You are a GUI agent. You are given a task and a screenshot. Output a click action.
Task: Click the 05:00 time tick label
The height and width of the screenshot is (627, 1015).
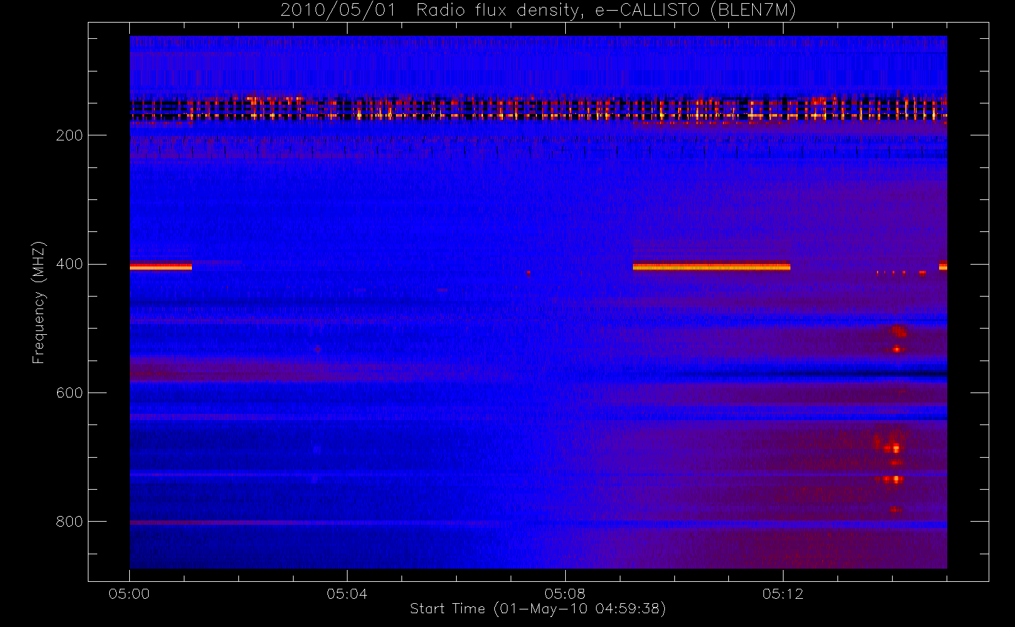pyautogui.click(x=129, y=594)
